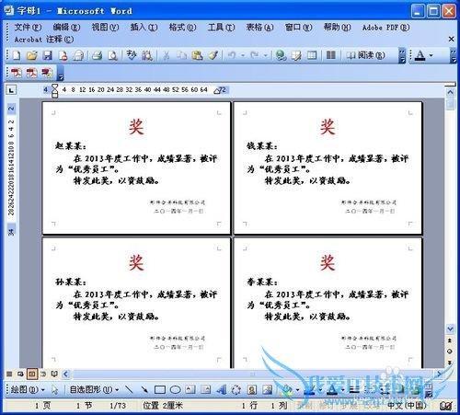Image resolution: width=460 pixels, height=415 pixels.
Task: Select the Line drawing tool
Action: (130, 390)
